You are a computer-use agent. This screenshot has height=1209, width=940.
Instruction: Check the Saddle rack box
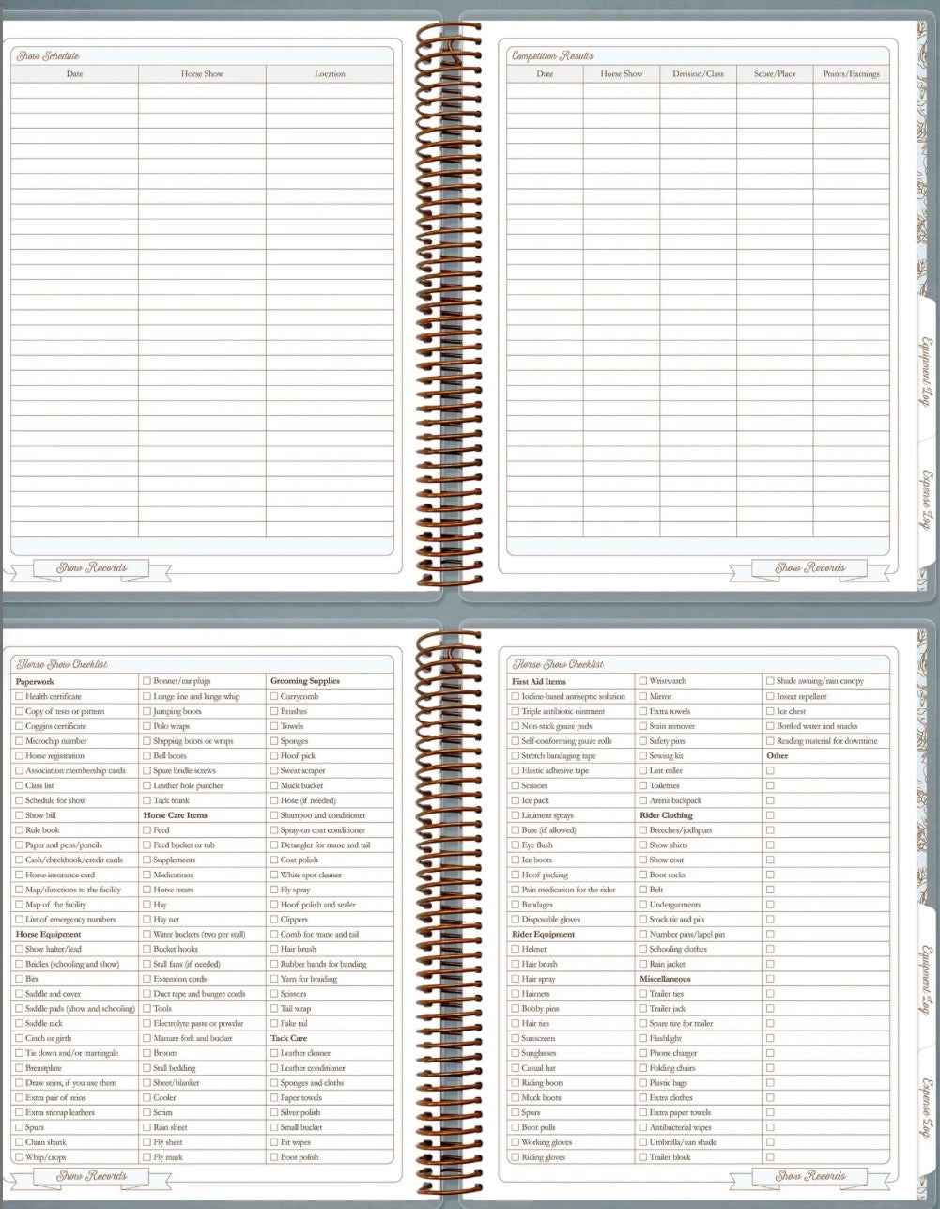click(x=20, y=1023)
